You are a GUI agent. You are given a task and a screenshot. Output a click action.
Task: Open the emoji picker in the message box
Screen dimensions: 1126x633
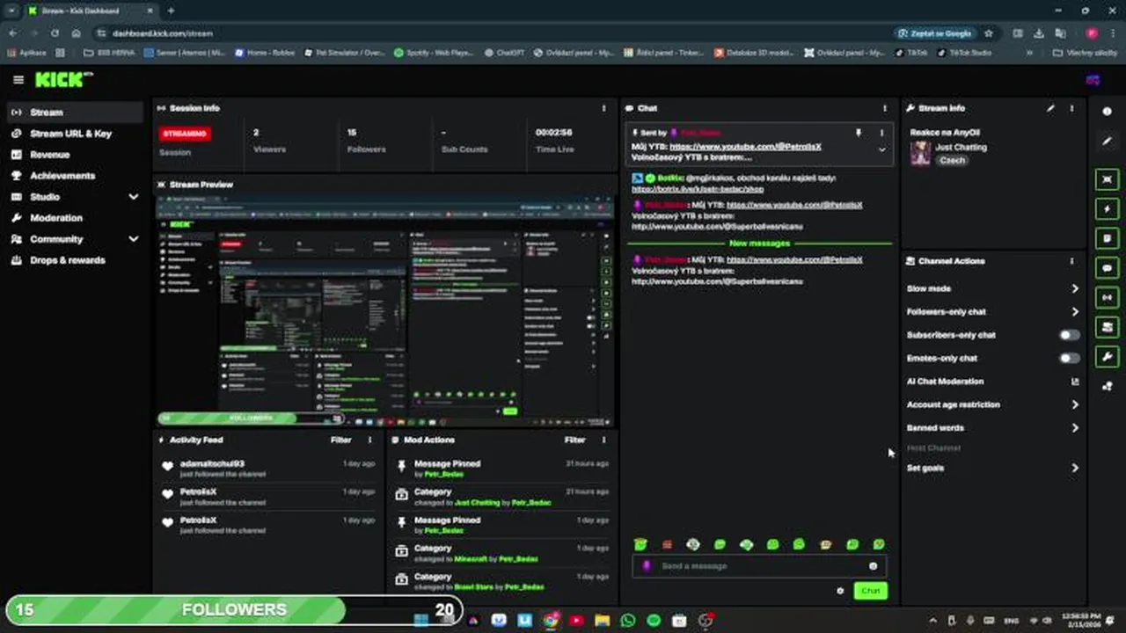[873, 566]
